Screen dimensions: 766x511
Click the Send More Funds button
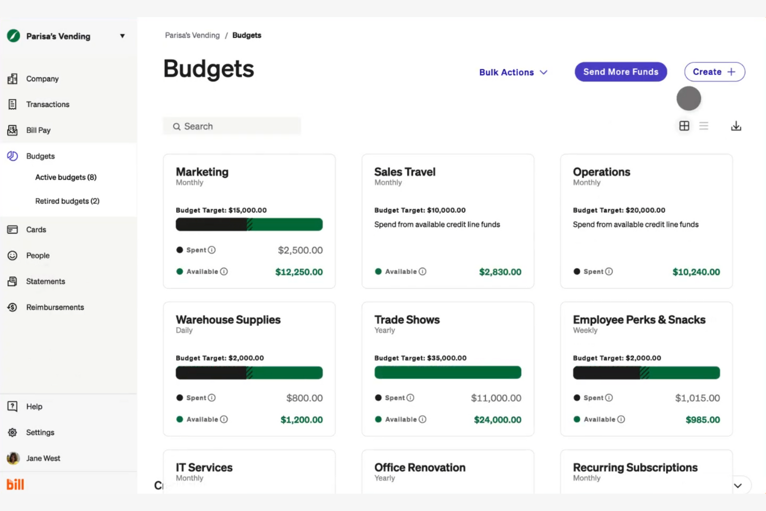tap(621, 71)
